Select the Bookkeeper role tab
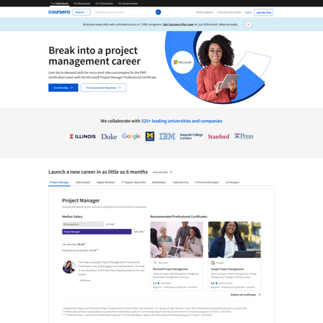The height and width of the screenshot is (323, 323). 159,182
